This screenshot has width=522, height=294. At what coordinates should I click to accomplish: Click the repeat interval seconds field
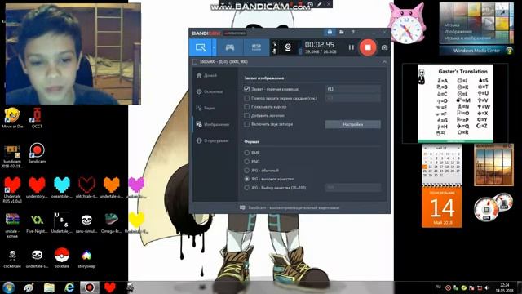(x=353, y=98)
